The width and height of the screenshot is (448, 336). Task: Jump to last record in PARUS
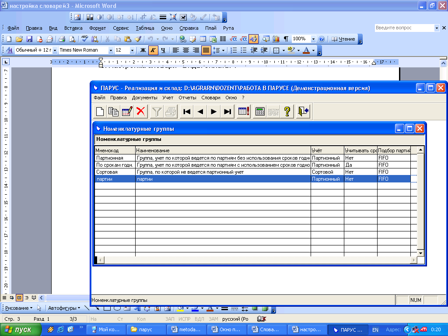[x=227, y=112]
